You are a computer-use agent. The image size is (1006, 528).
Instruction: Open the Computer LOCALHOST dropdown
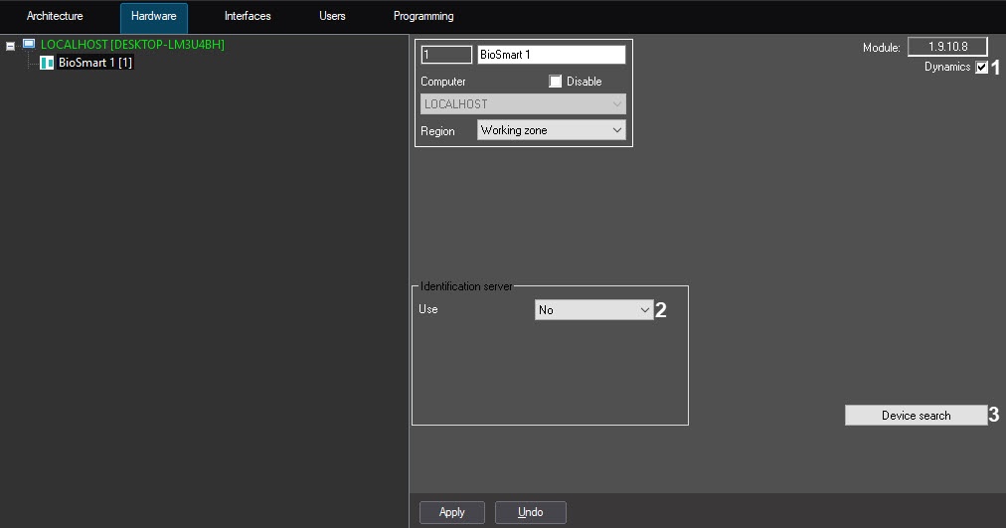(523, 104)
